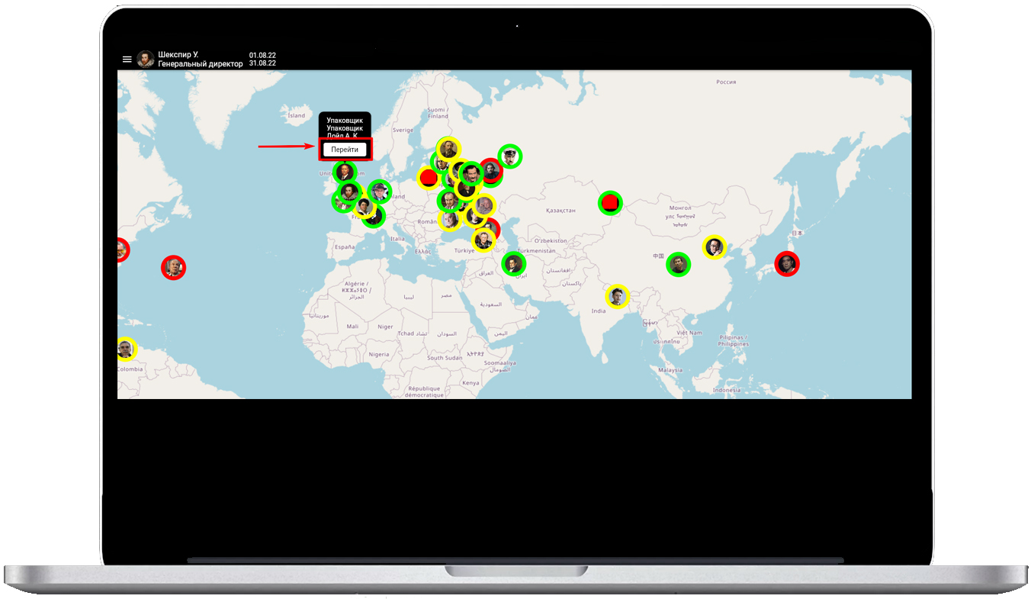Select green marker with red square near Kazakhstan
The image size is (1031, 599).
(x=609, y=203)
